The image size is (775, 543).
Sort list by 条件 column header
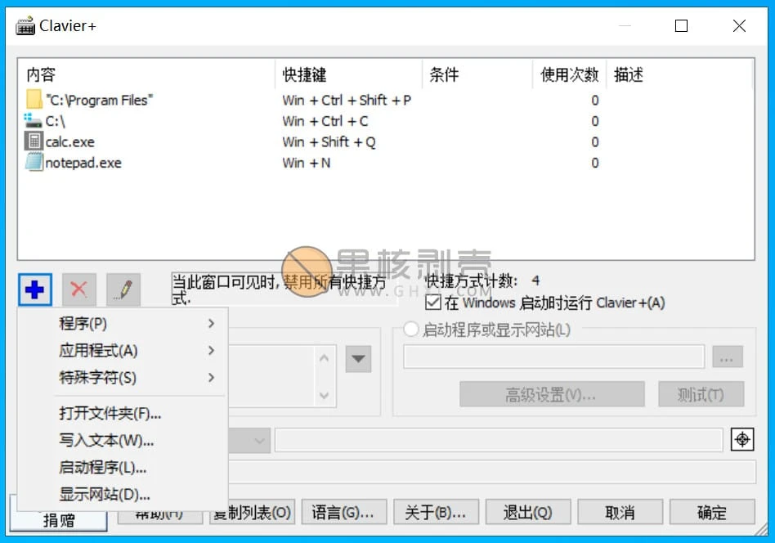coord(477,74)
